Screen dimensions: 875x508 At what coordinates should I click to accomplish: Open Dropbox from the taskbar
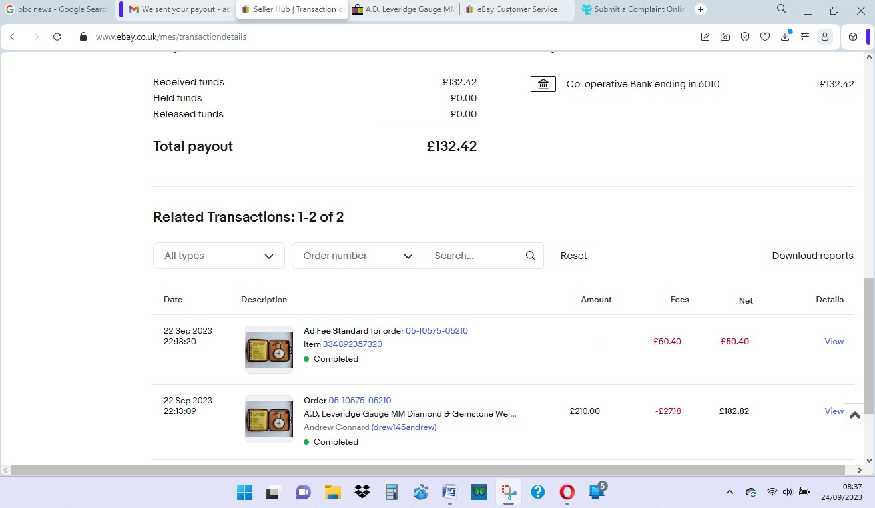(362, 492)
